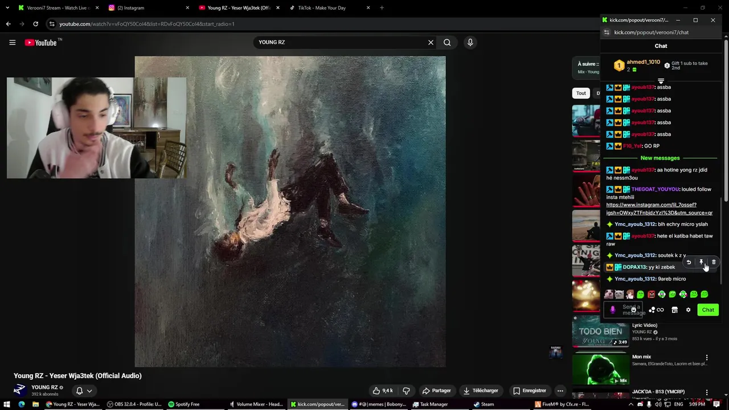Viewport: 729px width, 410px height.
Task: Start voice search with the microphone
Action: 470,42
